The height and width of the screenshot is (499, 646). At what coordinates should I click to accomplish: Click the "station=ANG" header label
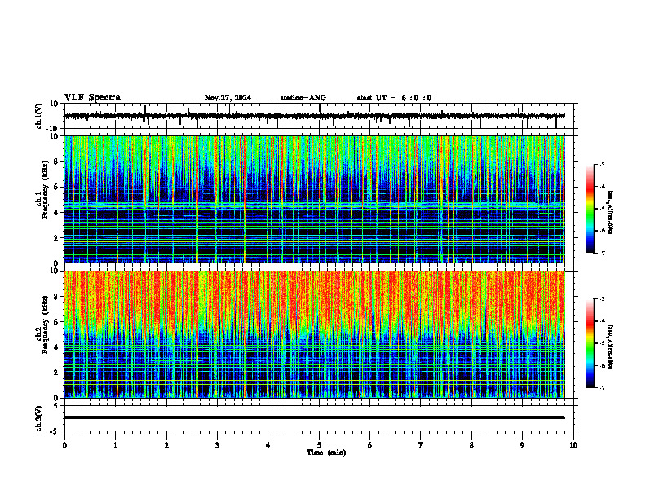(303, 98)
